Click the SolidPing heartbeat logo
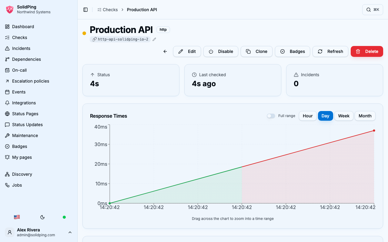 pos(10,10)
